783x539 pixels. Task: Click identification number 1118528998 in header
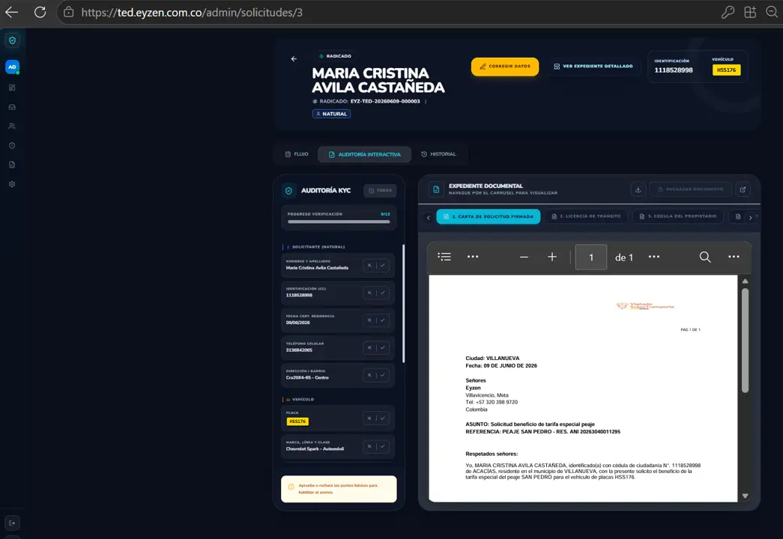(673, 70)
